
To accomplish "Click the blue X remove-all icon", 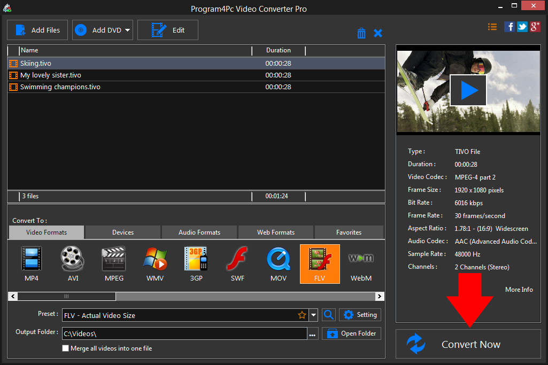I will (378, 33).
